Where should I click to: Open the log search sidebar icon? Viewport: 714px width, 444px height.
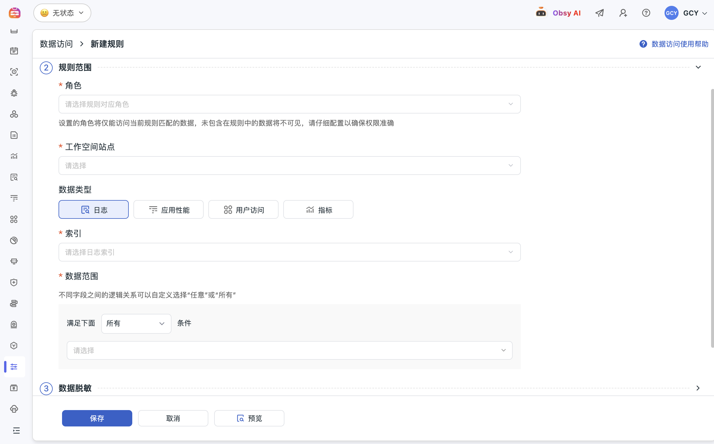[14, 177]
